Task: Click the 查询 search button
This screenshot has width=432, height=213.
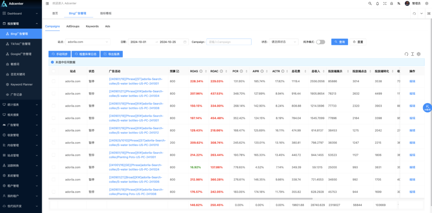Action: 340,42
